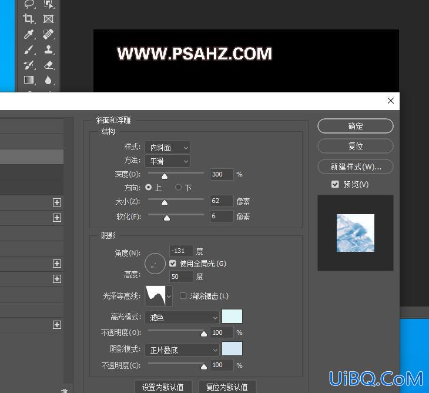Click the 角度 input field with -131

(182, 251)
